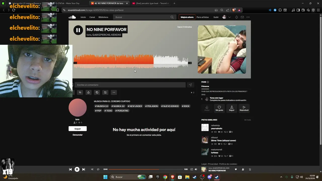Open the Brave hamburger main menu
322x181 pixels.
pyautogui.click(x=318, y=10)
